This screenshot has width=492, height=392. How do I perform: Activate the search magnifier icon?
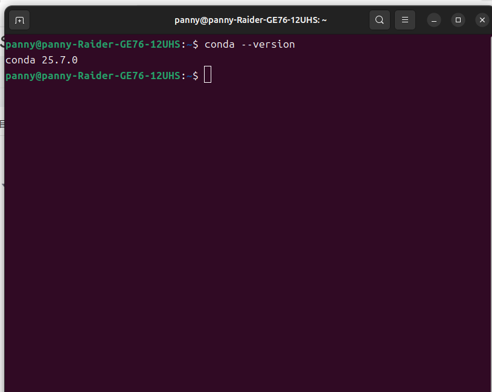click(379, 20)
